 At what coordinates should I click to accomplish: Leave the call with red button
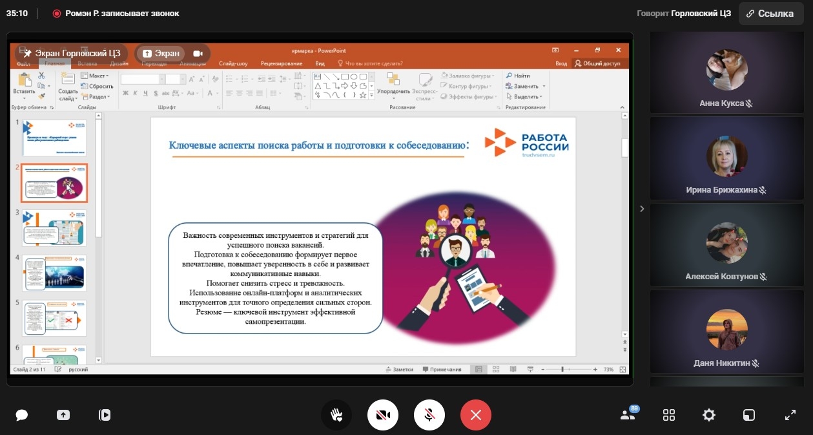[476, 415]
